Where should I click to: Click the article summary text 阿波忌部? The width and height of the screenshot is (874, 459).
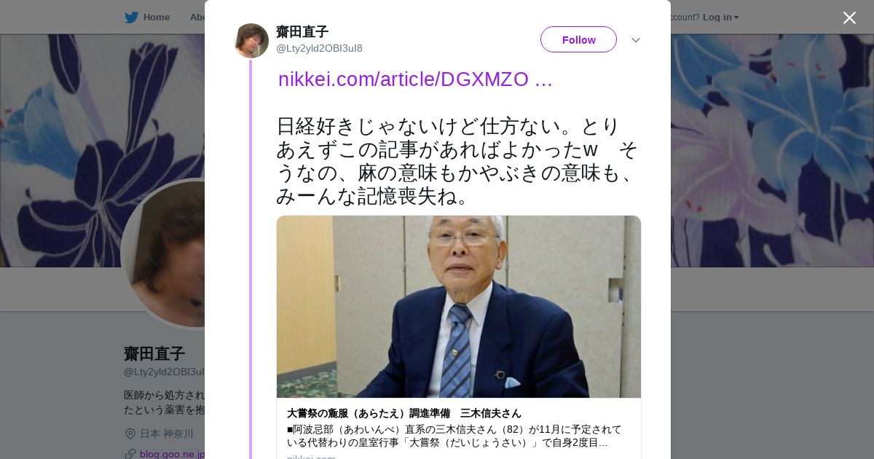click(x=454, y=436)
